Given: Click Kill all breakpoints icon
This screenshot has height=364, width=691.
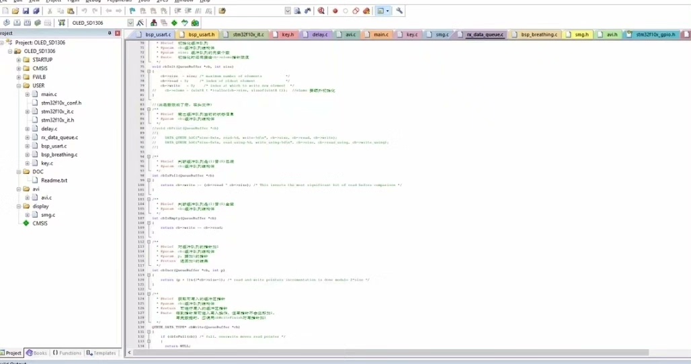Looking at the screenshot, I should [366, 11].
